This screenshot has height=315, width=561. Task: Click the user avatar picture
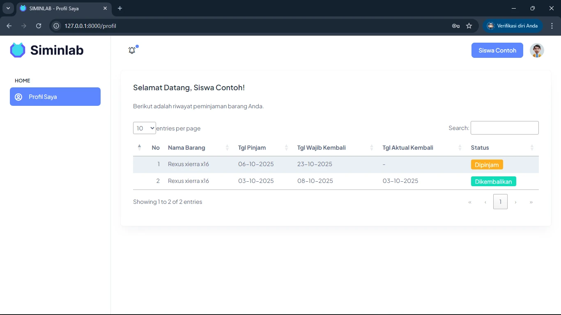pyautogui.click(x=537, y=50)
